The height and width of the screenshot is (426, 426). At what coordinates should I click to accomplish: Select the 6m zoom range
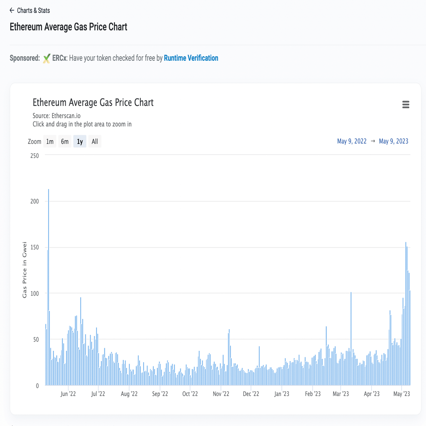pyautogui.click(x=65, y=142)
